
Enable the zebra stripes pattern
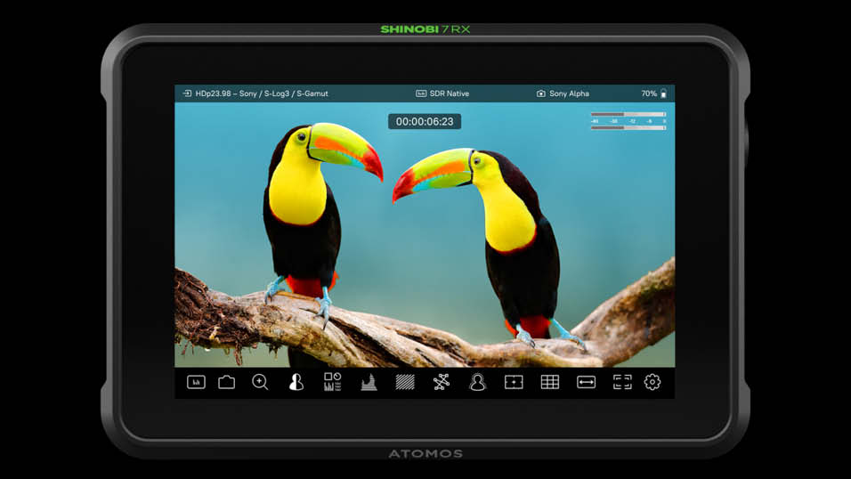tap(405, 382)
